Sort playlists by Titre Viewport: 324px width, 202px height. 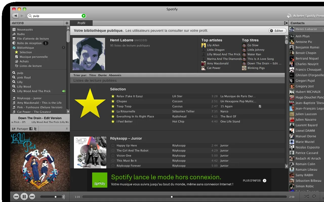click(92, 75)
